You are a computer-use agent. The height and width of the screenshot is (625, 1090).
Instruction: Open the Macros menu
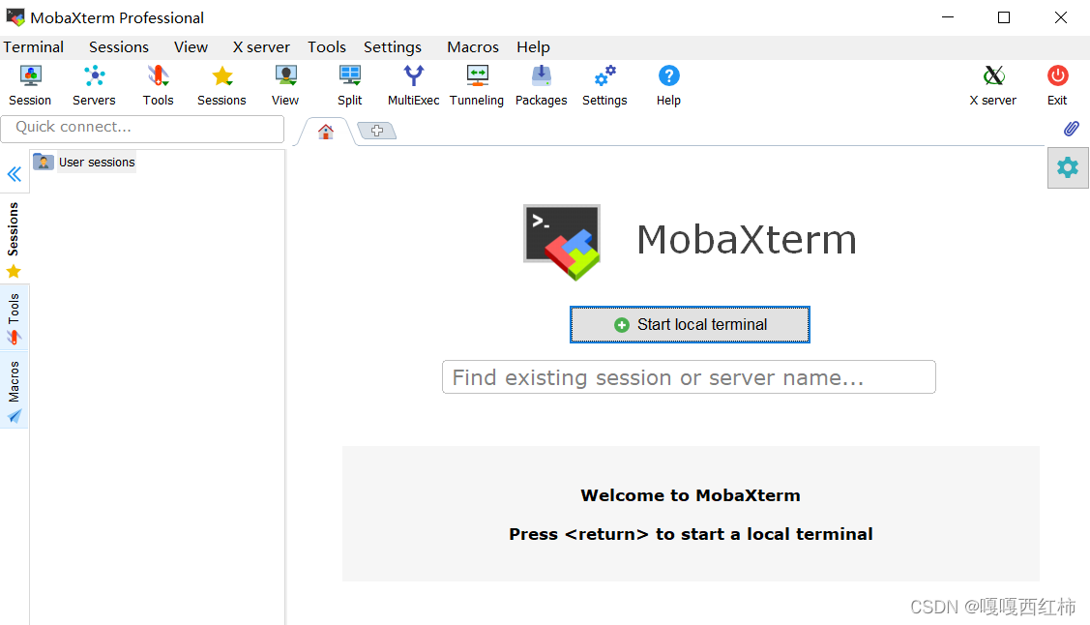tap(473, 47)
